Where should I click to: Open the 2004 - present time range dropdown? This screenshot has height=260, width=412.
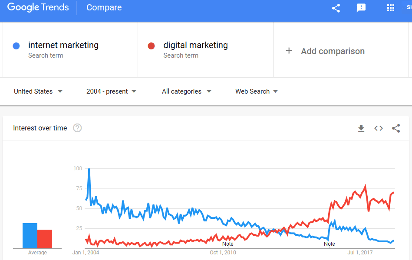111,91
